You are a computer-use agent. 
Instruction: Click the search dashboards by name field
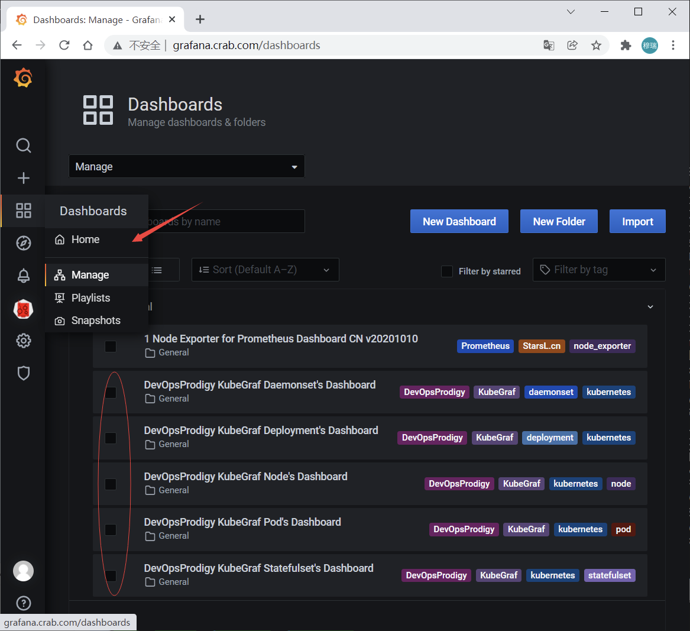click(x=225, y=221)
